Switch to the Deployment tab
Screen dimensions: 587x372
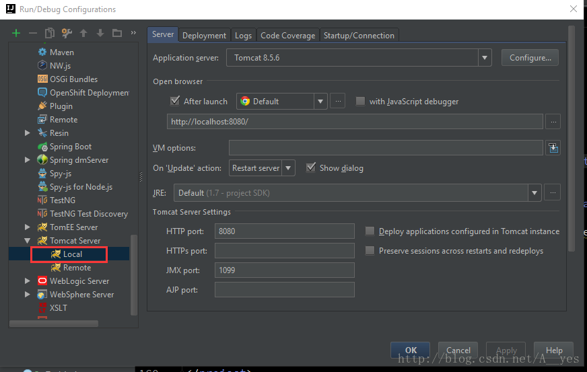pos(205,36)
